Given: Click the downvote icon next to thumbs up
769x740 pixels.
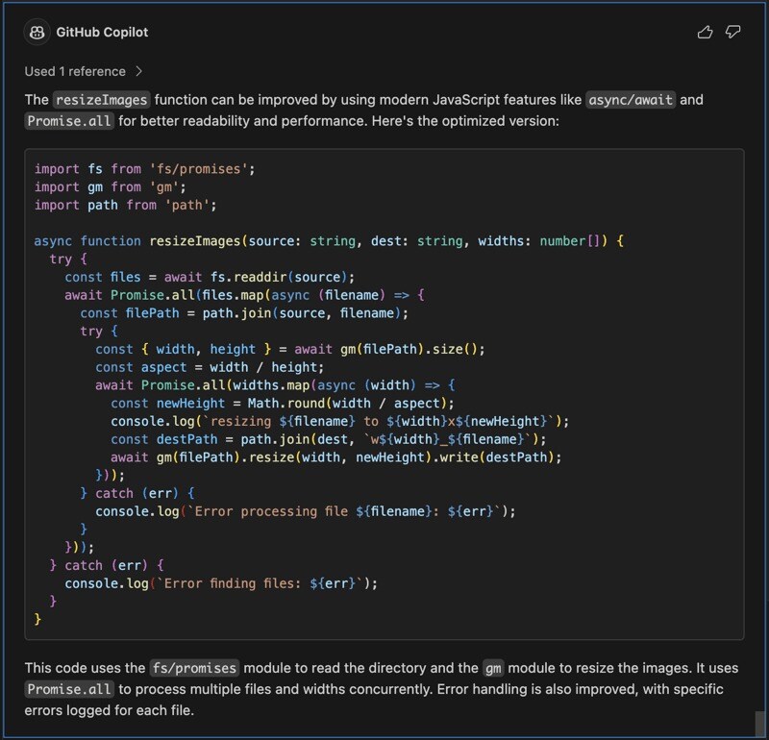Looking at the screenshot, I should (x=733, y=32).
